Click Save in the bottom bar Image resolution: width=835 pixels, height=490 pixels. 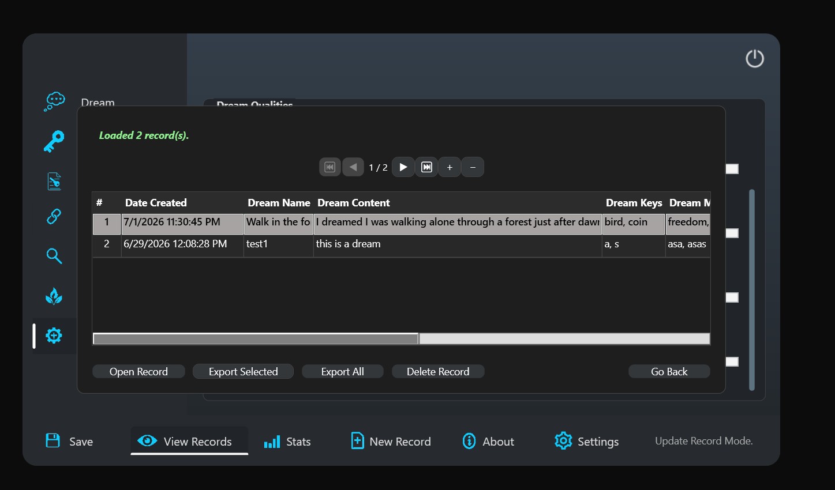69,442
